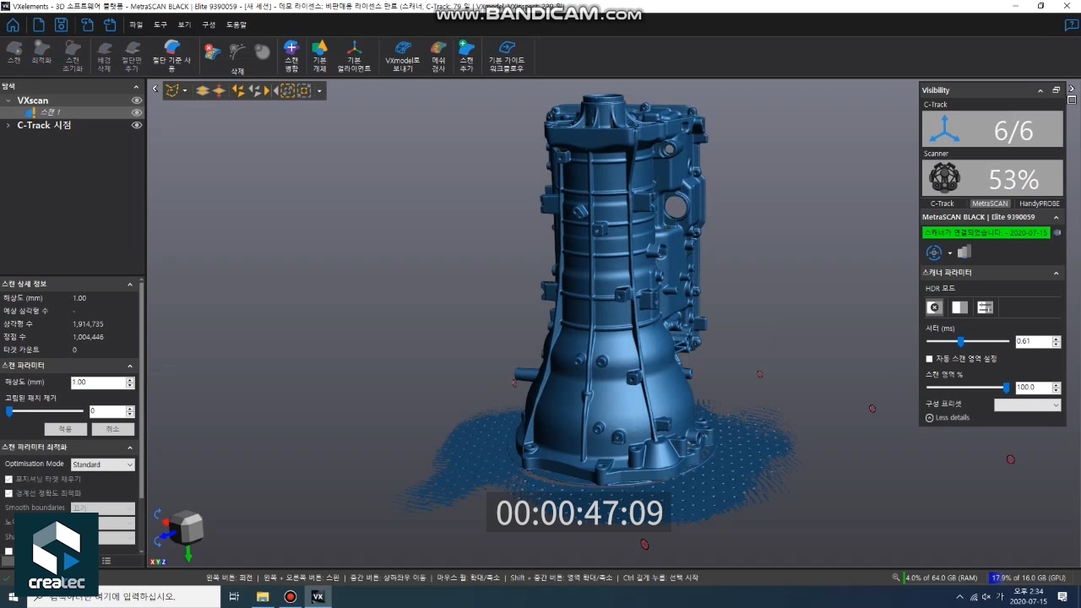Switch to the HandyPROBE tab

pyautogui.click(x=1038, y=204)
